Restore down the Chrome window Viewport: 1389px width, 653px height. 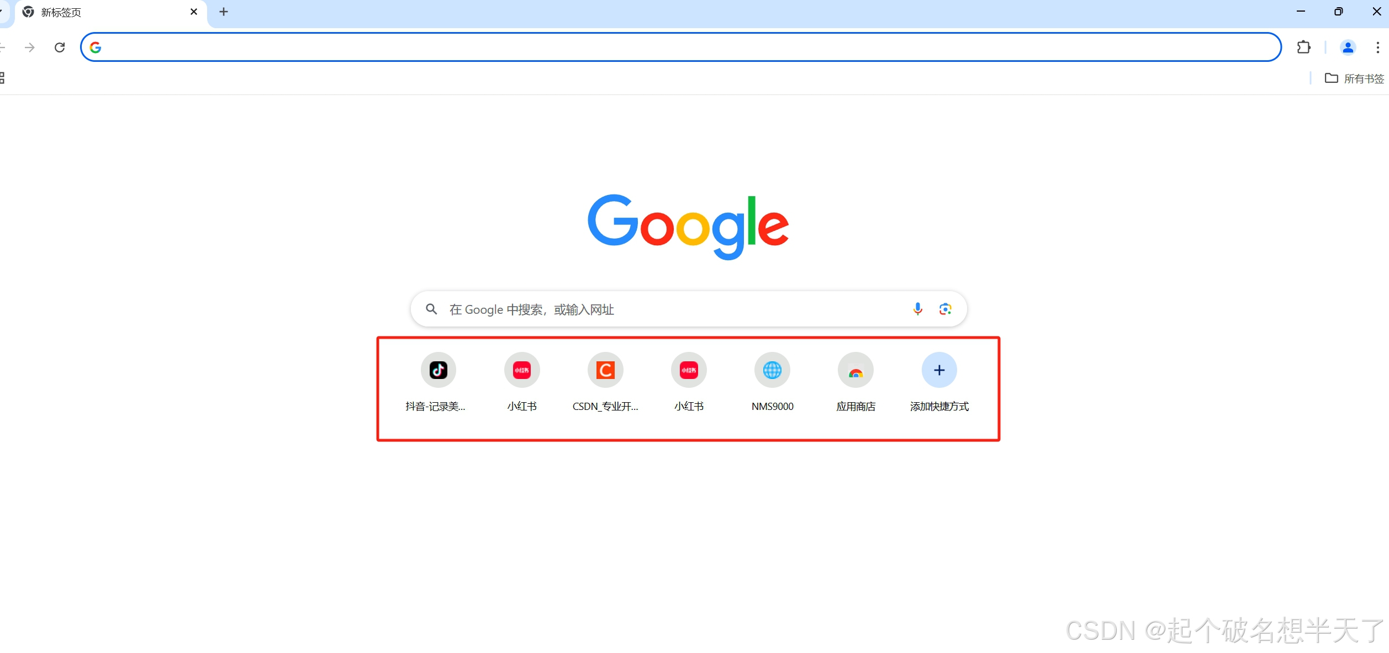(1338, 11)
